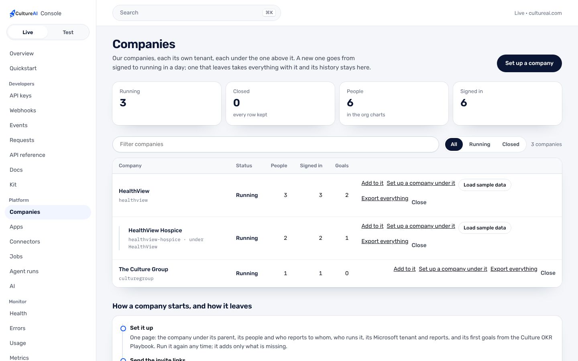
Task: Close the HealthView company
Action: (419, 202)
